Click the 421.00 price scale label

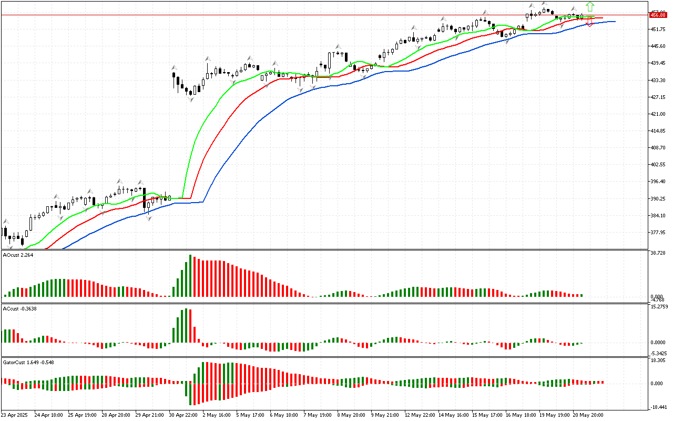click(x=658, y=114)
